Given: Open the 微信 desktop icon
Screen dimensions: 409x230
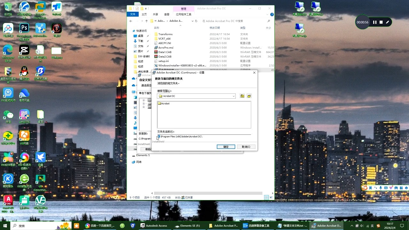Looking at the screenshot, I should [8, 116].
